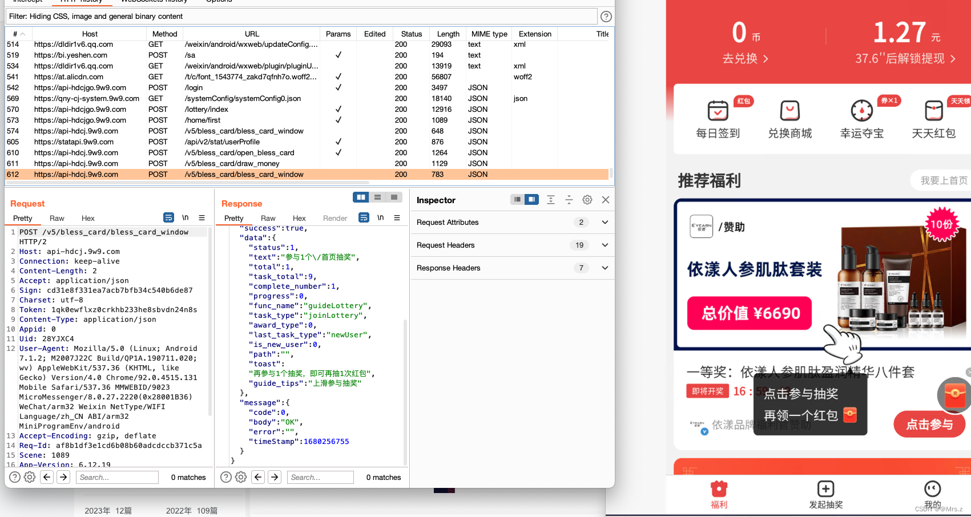Expand all Inspector sections icon

coord(550,199)
